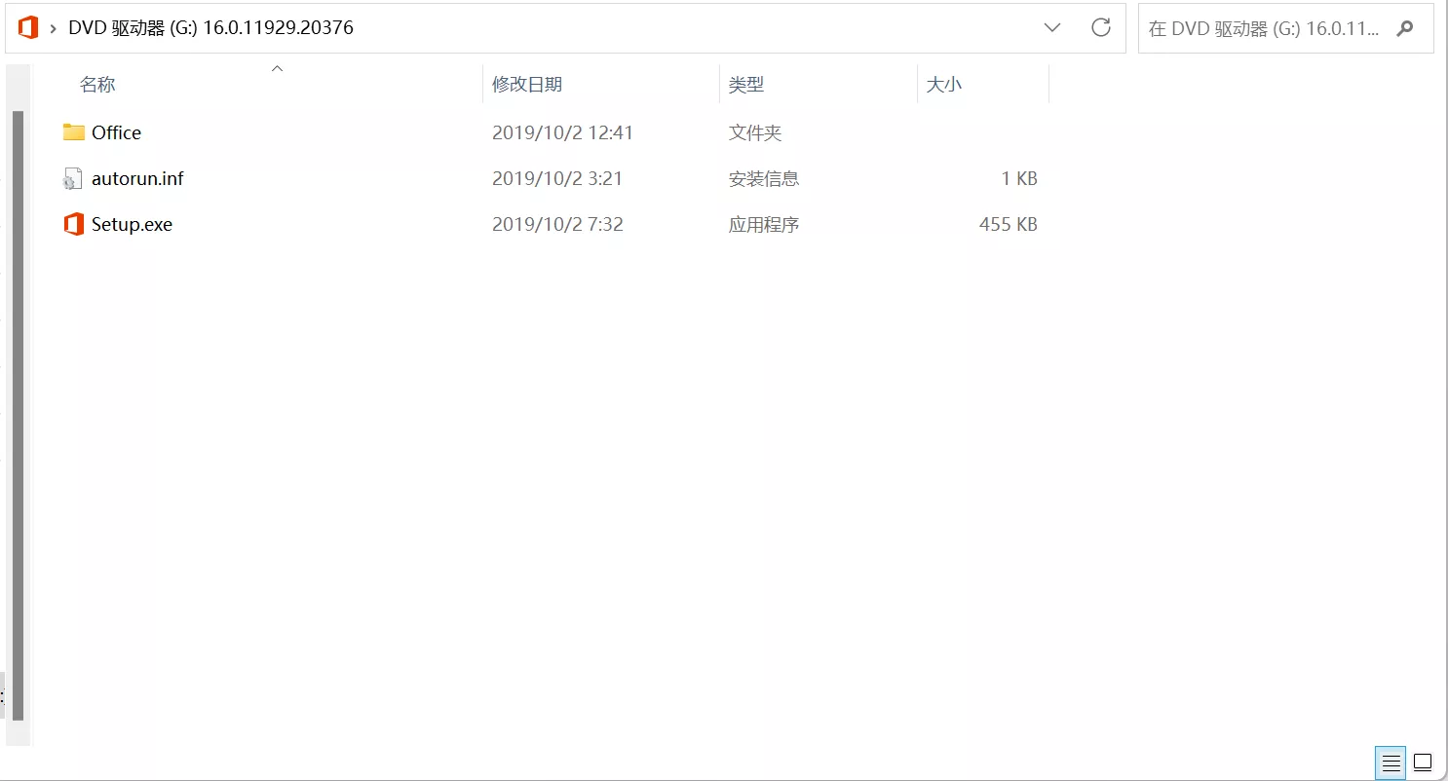Expand the address bar history dropdown
Viewport: 1448px width, 781px height.
(1052, 28)
